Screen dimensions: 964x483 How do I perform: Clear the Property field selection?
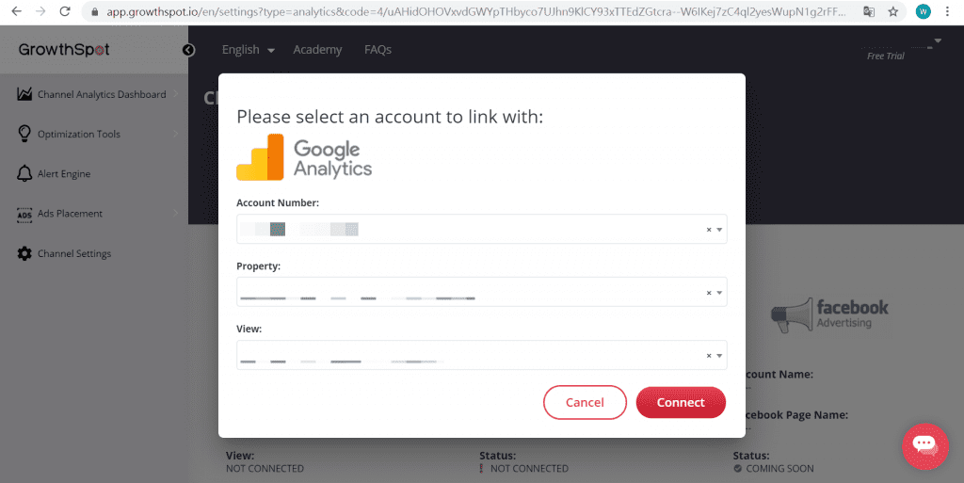709,293
